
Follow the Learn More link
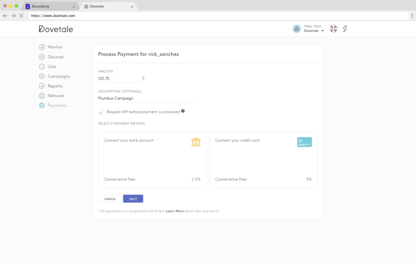(x=175, y=211)
